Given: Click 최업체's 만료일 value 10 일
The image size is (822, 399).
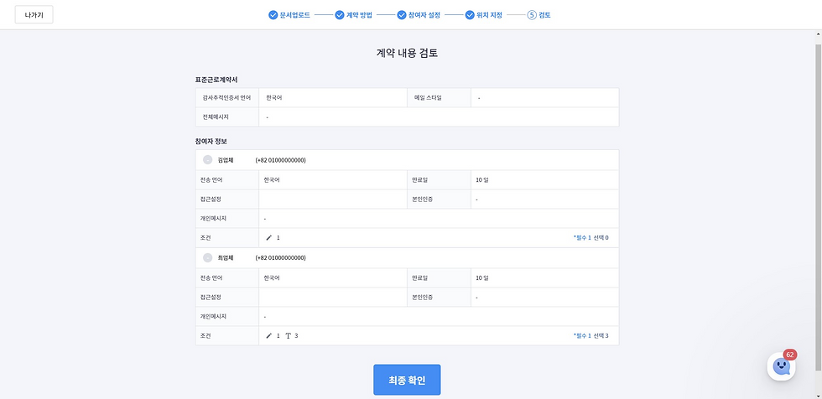Looking at the screenshot, I should [482, 278].
